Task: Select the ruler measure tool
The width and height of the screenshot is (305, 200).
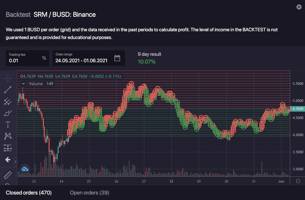Action: [8, 175]
